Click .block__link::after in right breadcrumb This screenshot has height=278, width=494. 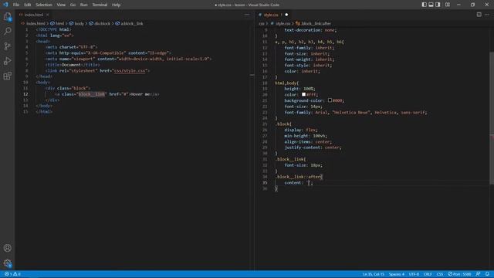[316, 23]
